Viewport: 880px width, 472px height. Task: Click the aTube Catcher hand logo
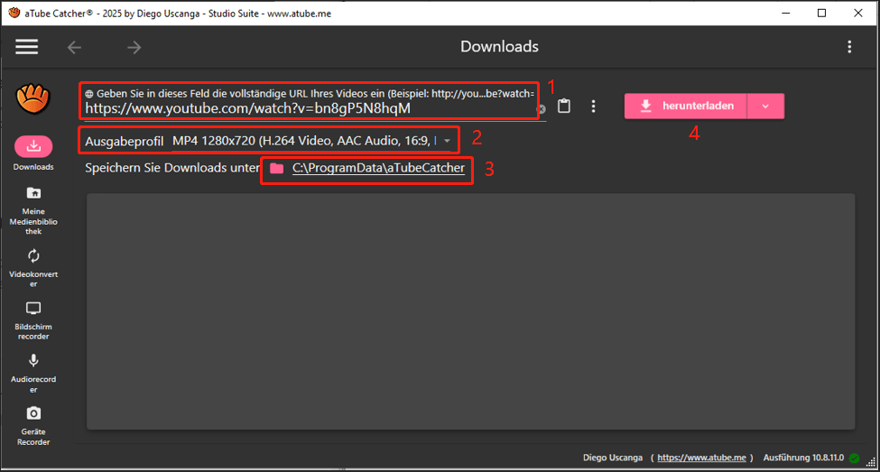(x=33, y=98)
